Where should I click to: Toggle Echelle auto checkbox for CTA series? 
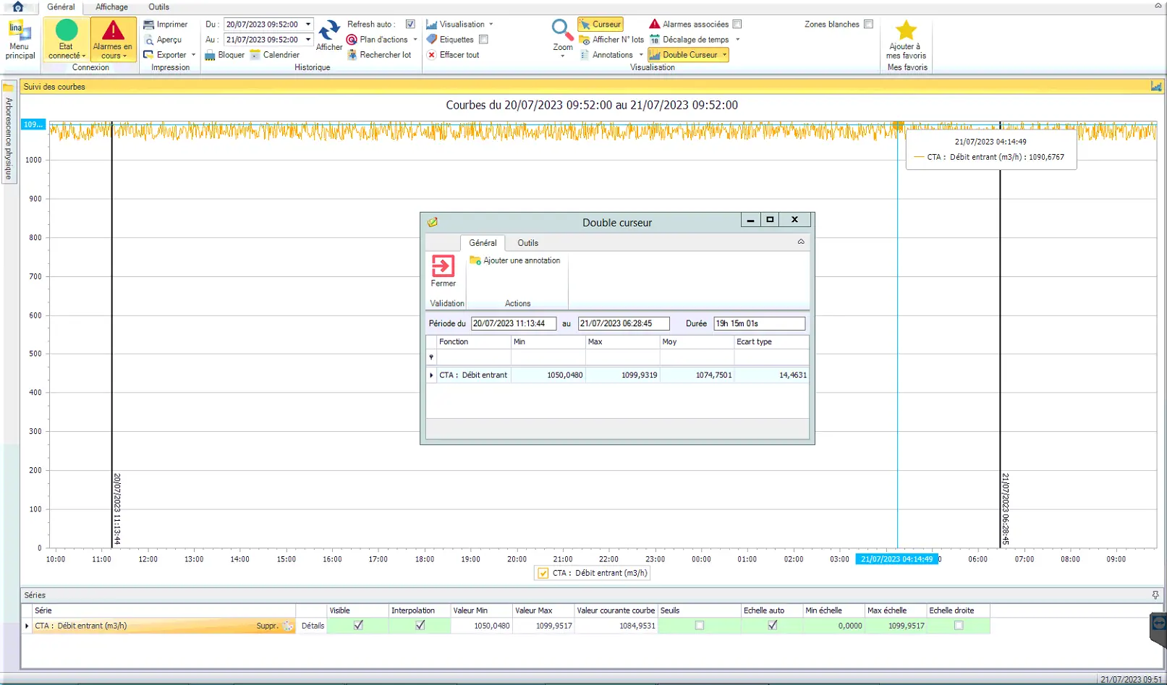[773, 626]
